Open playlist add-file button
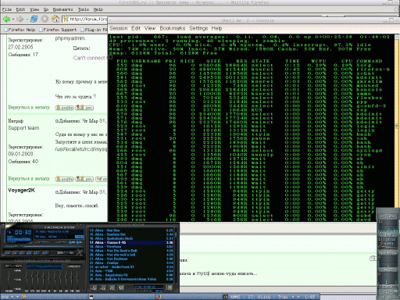This screenshot has width=400, height=300. (x=94, y=287)
